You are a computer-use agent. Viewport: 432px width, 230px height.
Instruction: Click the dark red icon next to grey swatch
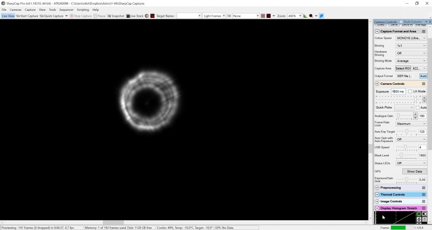[x=268, y=16]
